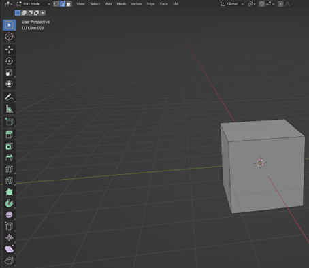Activate the Loop Cut tool
Screen dimensions: 309x268
[x=9, y=169]
